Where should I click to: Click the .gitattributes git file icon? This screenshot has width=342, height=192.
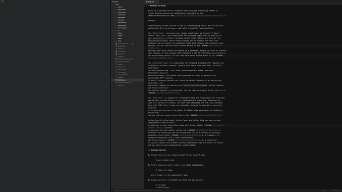pos(116,46)
